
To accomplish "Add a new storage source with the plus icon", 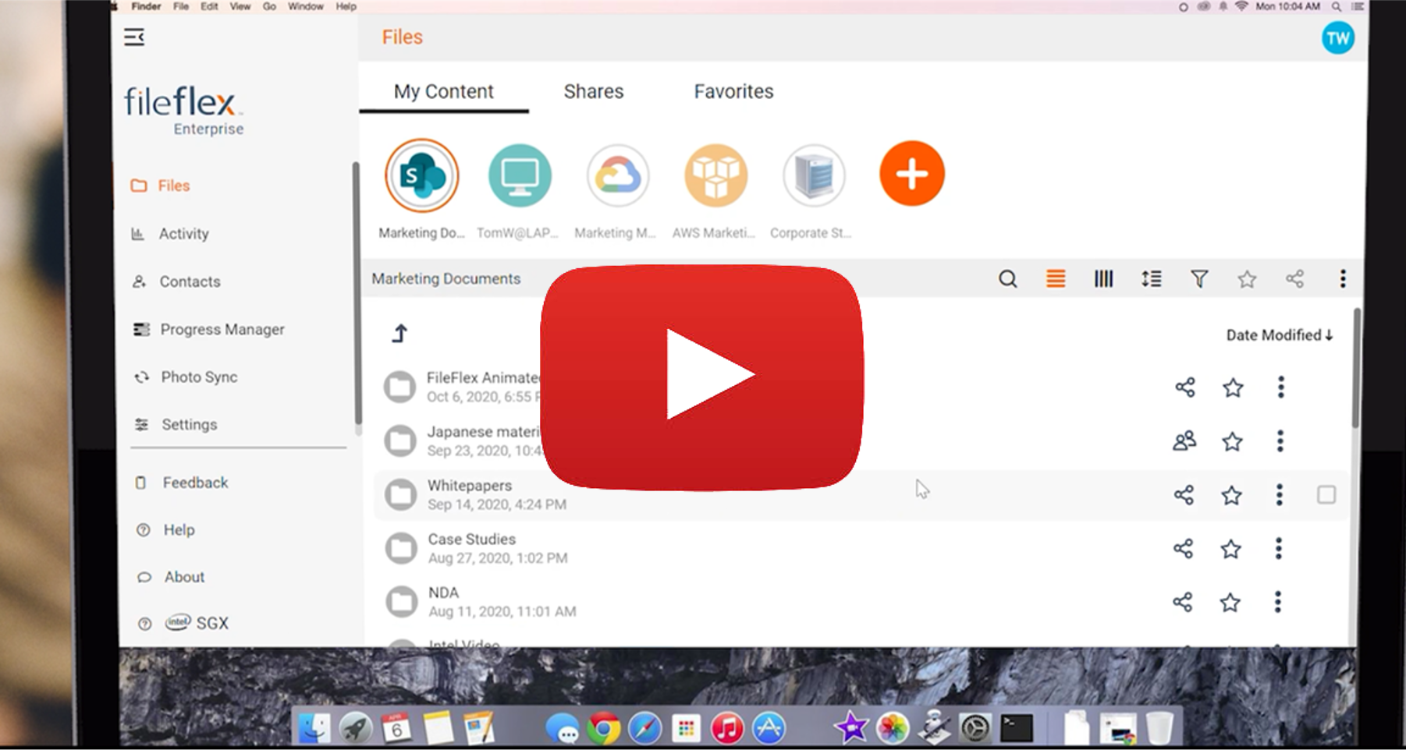I will tap(911, 174).
